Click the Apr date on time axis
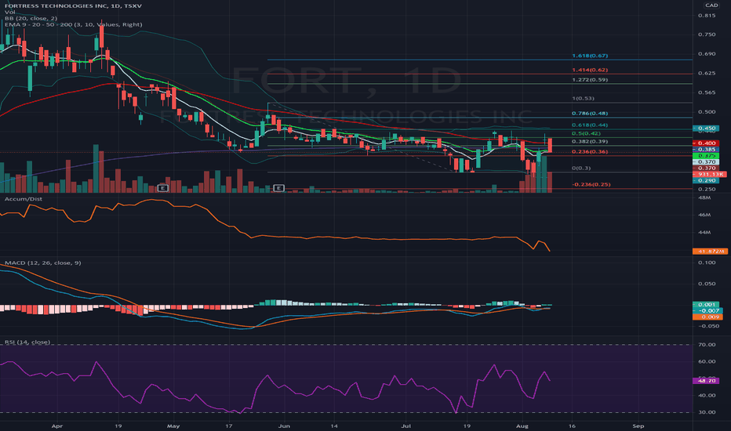 click(x=57, y=426)
